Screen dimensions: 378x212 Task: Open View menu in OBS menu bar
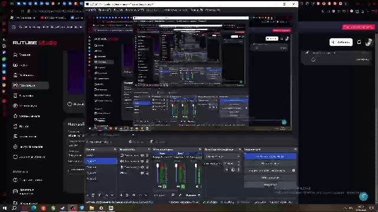[x=118, y=10]
